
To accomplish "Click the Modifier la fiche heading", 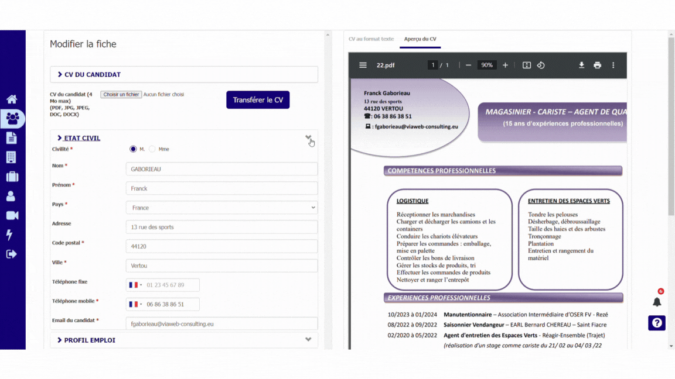I will coord(83,44).
